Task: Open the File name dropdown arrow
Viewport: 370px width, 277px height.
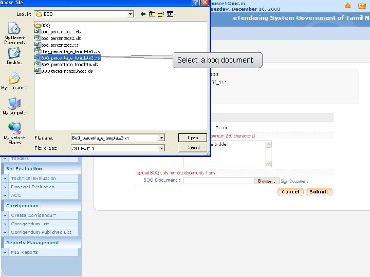Action: [161, 137]
